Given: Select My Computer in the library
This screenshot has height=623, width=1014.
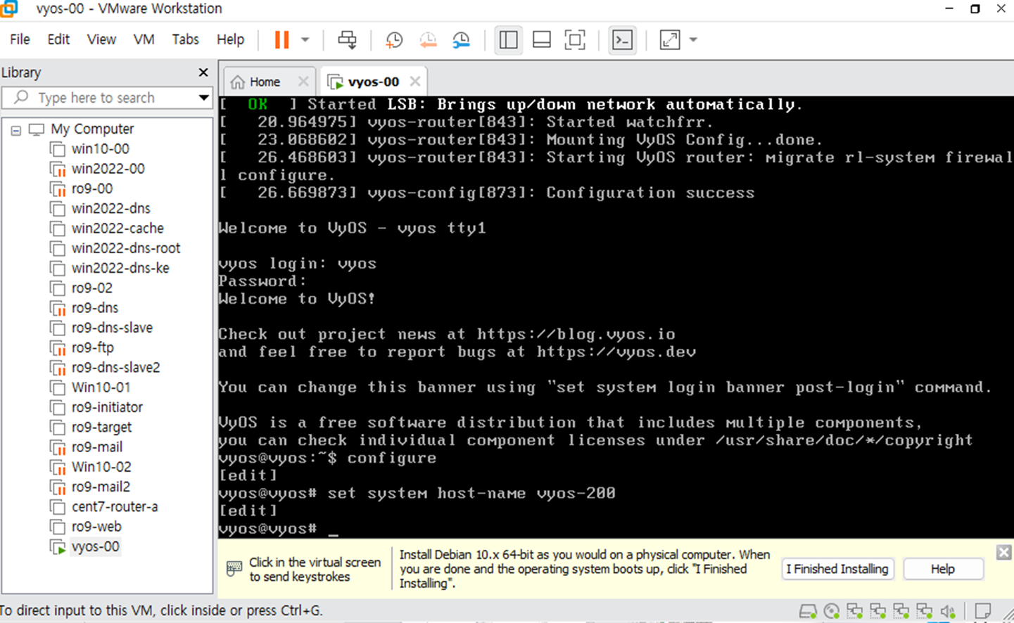Looking at the screenshot, I should [92, 129].
